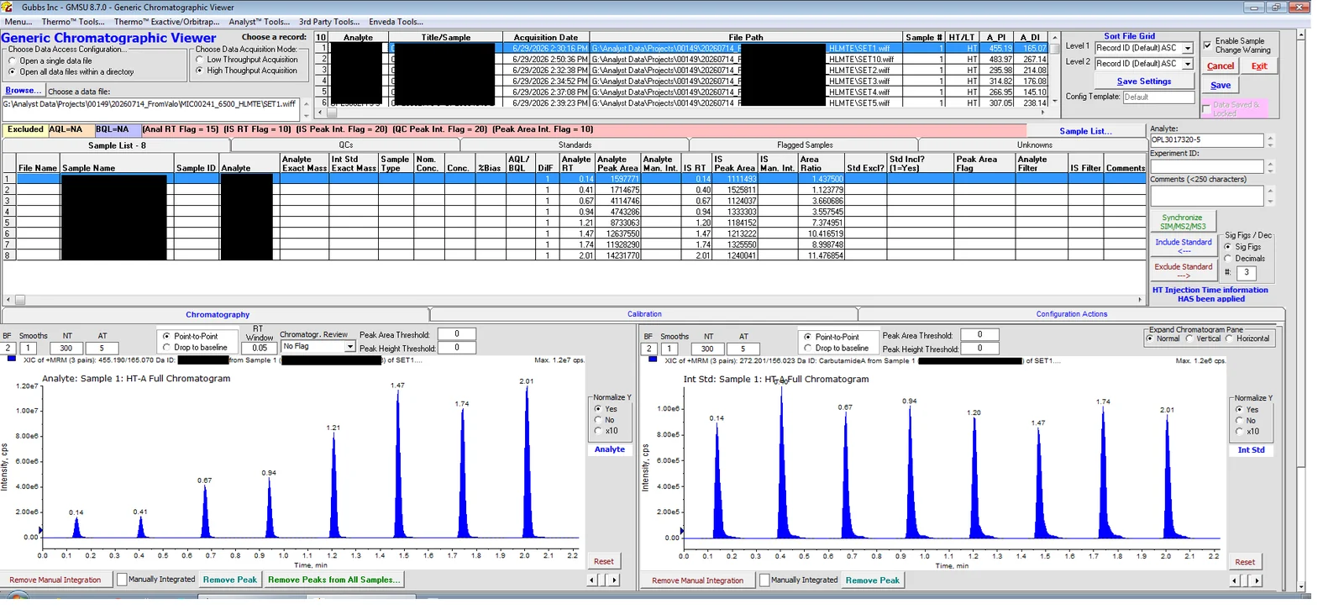Click the Sig Figs number field
1344x614 pixels.
pyautogui.click(x=1246, y=272)
